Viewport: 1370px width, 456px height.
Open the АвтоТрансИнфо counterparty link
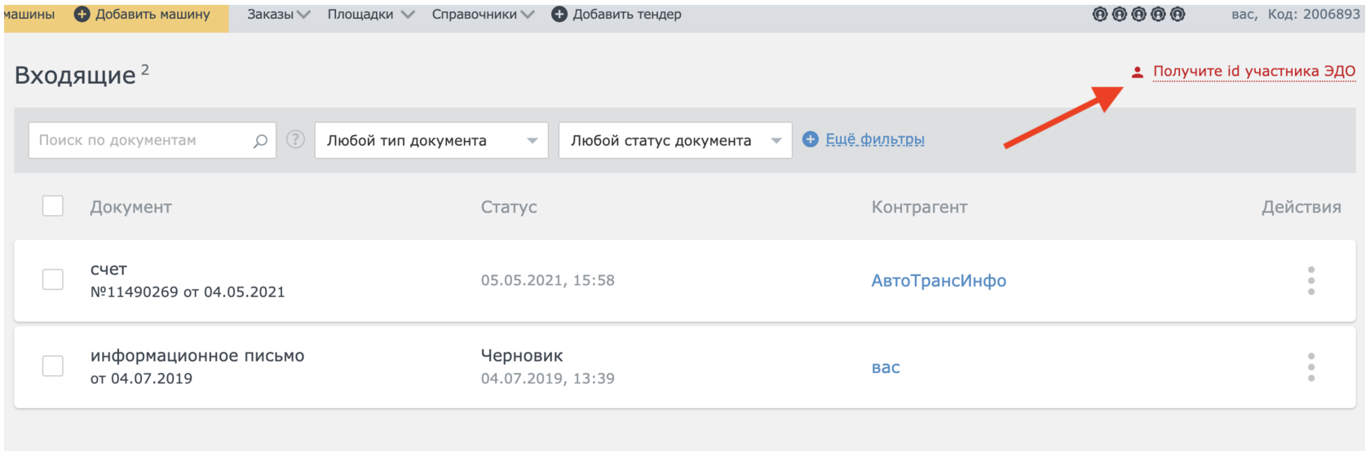click(939, 281)
